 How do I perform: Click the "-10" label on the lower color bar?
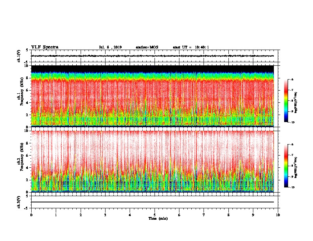click(292, 187)
